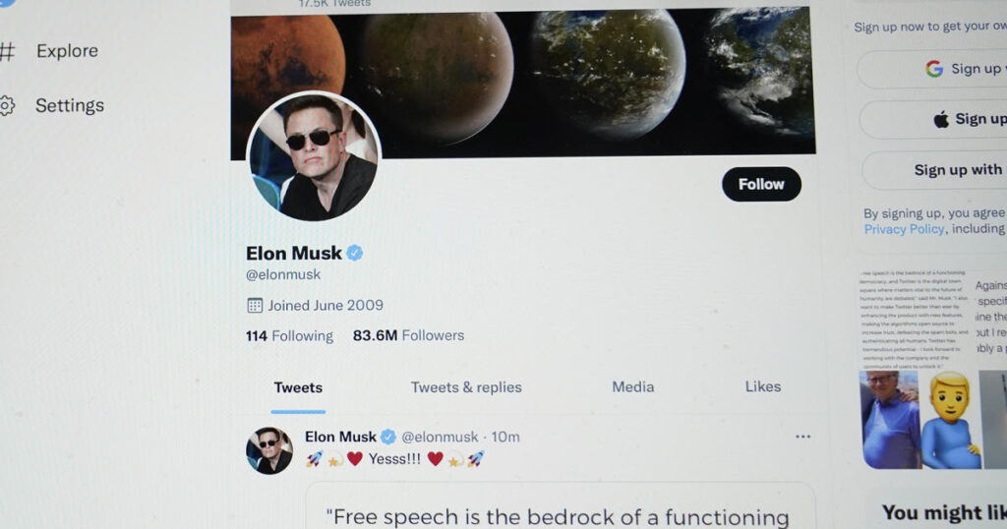The image size is (1007, 529).
Task: Sign up with Apple button
Action: pos(933,119)
